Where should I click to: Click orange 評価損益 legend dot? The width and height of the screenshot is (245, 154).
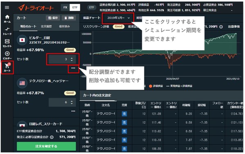(151, 86)
